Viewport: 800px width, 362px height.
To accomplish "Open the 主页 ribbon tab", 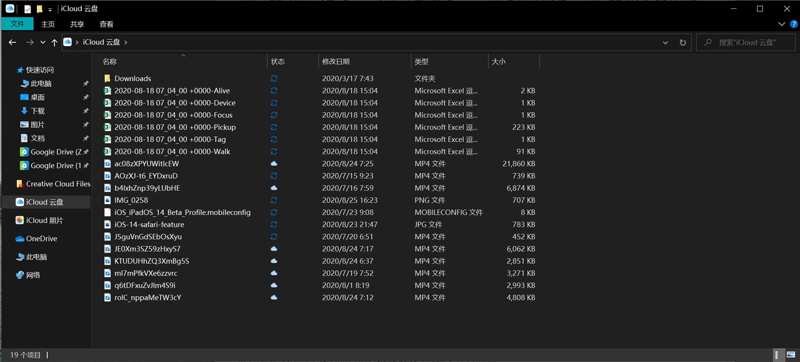I will [48, 24].
